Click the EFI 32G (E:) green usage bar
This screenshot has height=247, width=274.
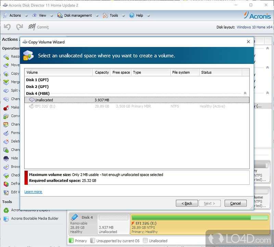[x=200, y=218]
